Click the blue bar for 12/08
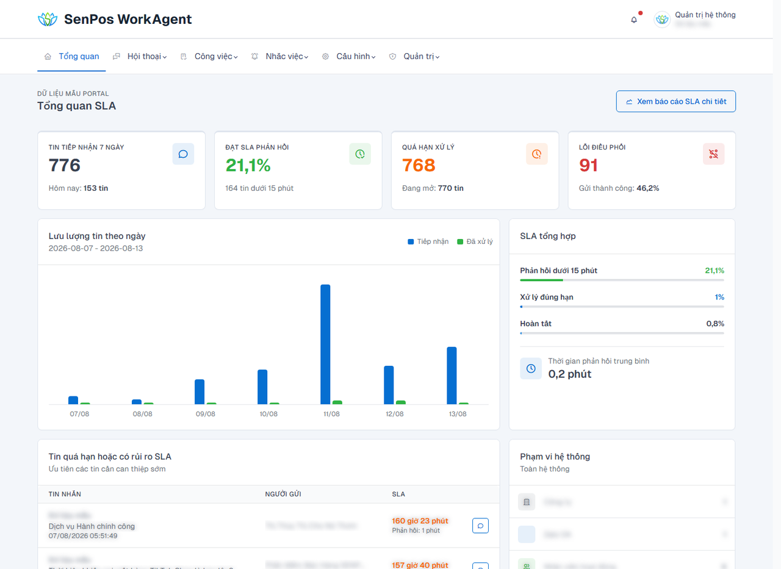The image size is (781, 569). (389, 385)
